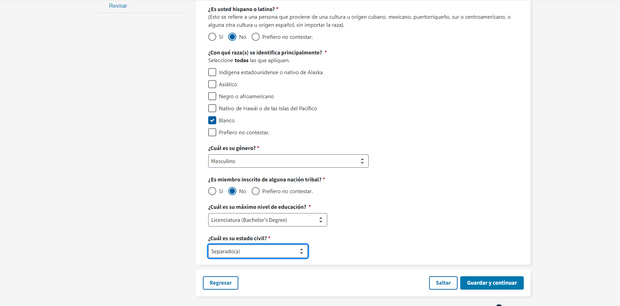Uncheck the Blanco checkbox
Image resolution: width=620 pixels, height=306 pixels.
(x=212, y=120)
